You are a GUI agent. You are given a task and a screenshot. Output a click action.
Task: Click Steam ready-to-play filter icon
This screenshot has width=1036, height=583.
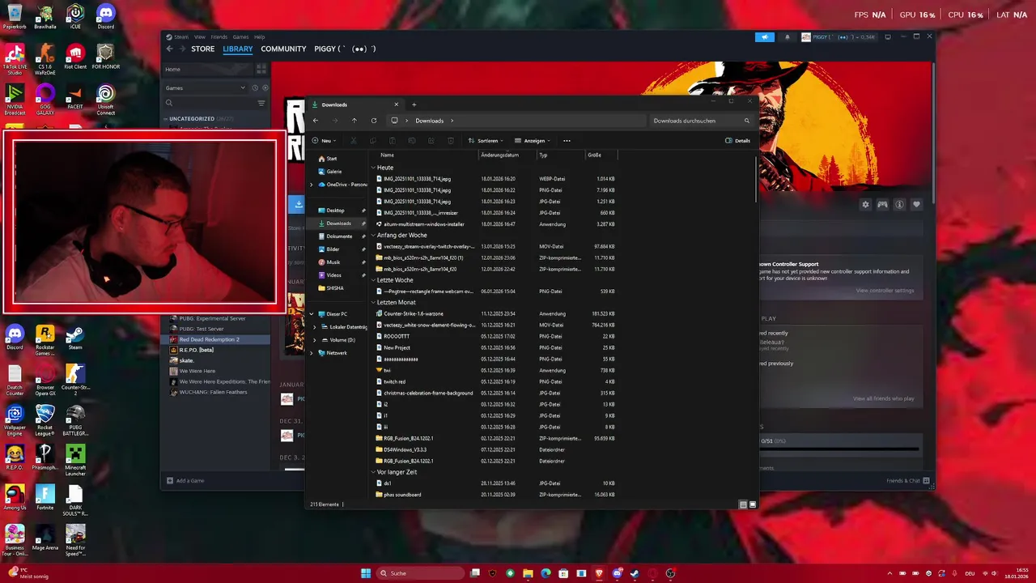pyautogui.click(x=264, y=87)
